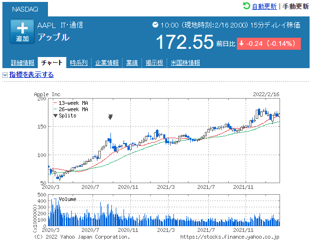Select 手動更新 manual update option
Viewport: 312px width, 244px height.
(x=296, y=6)
